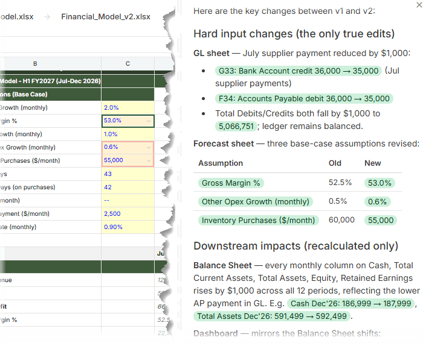Select the cell with value 0.90%
Viewport: 423px width, 346px height.
(x=128, y=227)
